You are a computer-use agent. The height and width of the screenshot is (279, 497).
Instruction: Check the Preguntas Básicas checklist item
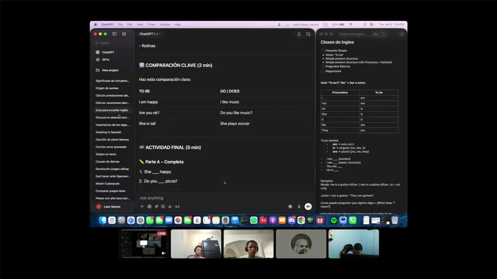[x=323, y=66]
